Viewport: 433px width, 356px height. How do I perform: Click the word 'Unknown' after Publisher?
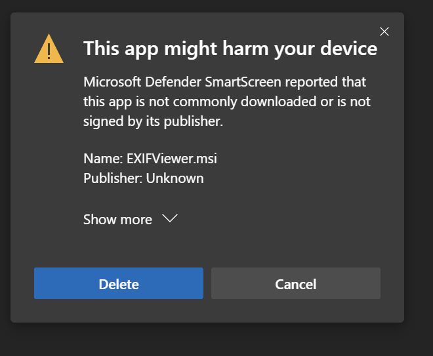[175, 178]
